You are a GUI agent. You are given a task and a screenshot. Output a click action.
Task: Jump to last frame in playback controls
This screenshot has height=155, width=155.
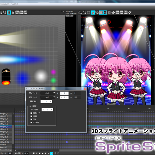pyautogui.click(x=48, y=153)
